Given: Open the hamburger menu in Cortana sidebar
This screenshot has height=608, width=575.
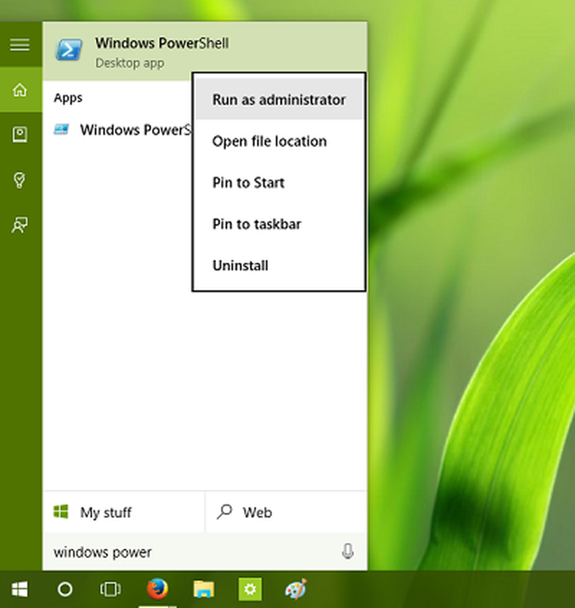Looking at the screenshot, I should [20, 44].
